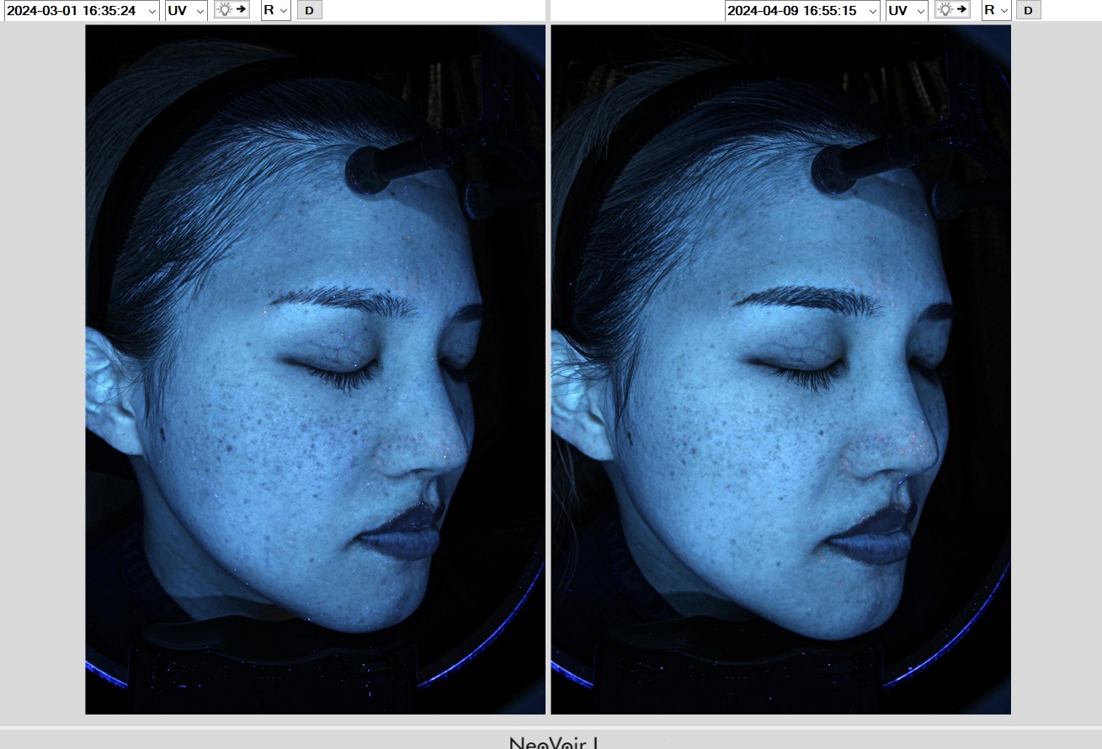The image size is (1102, 749).
Task: Click the divider between the two image panels
Action: (548, 369)
